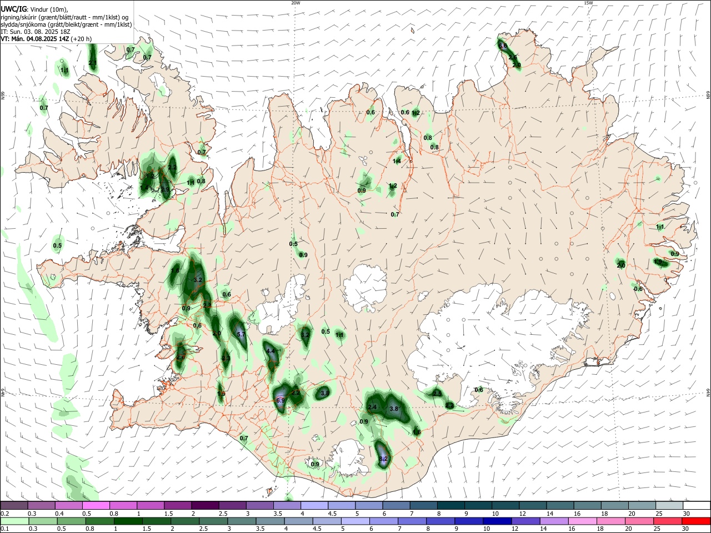Click the '3.8' precipitation value in the south
This screenshot has height=533, width=711.
394,409
